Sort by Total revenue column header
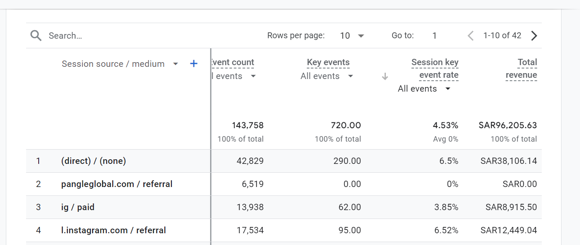This screenshot has width=580, height=245. pos(522,69)
